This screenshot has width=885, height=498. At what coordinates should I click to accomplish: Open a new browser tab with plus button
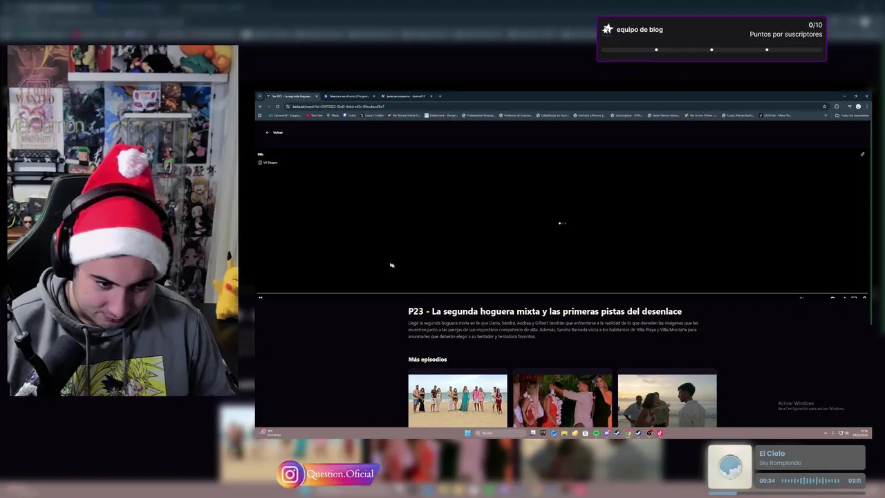click(x=440, y=96)
